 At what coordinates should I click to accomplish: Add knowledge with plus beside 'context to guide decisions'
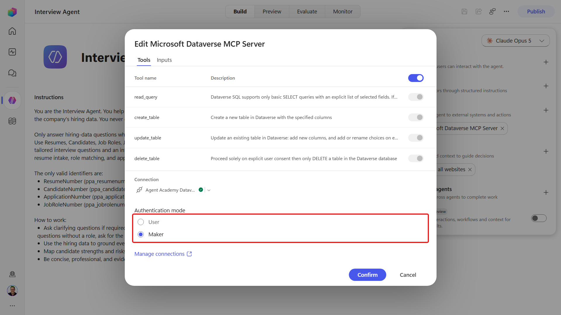[546, 151]
